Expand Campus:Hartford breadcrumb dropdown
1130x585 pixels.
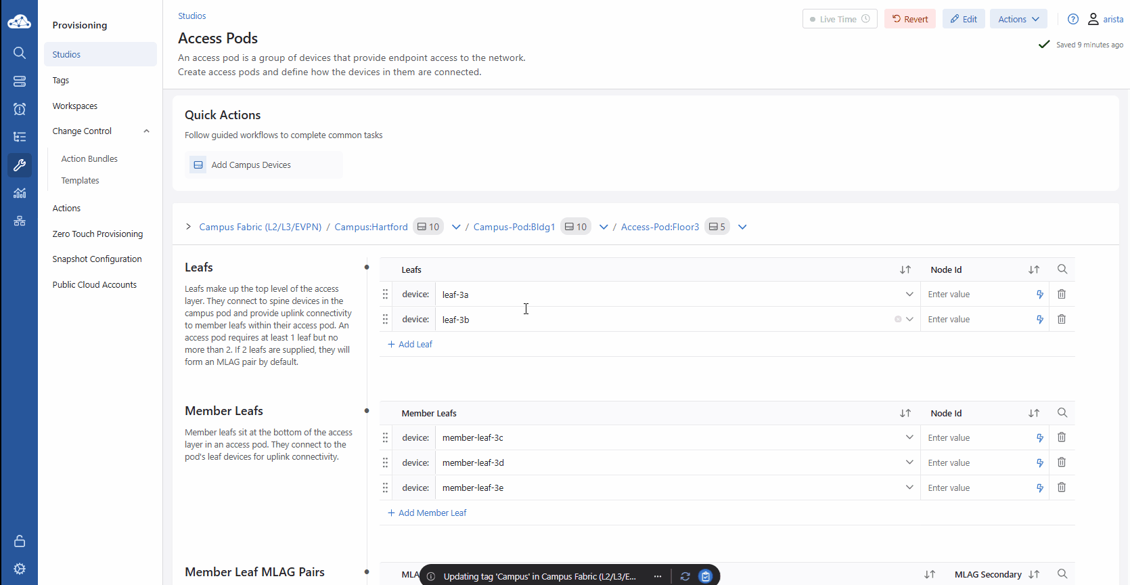456,227
